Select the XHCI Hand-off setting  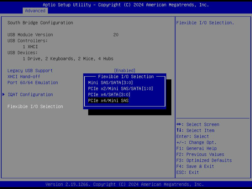pos(24,77)
